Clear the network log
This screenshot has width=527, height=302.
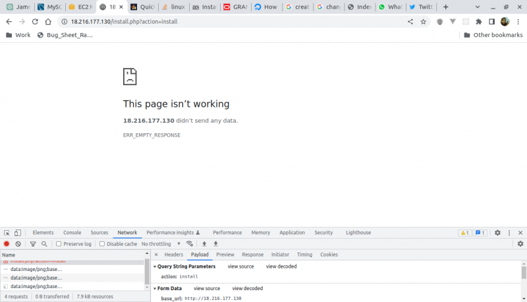(x=18, y=244)
